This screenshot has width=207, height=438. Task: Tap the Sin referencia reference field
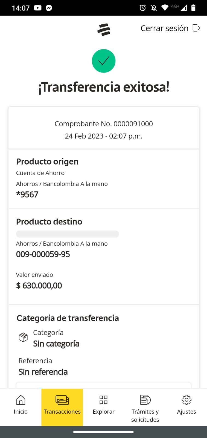[43, 372]
